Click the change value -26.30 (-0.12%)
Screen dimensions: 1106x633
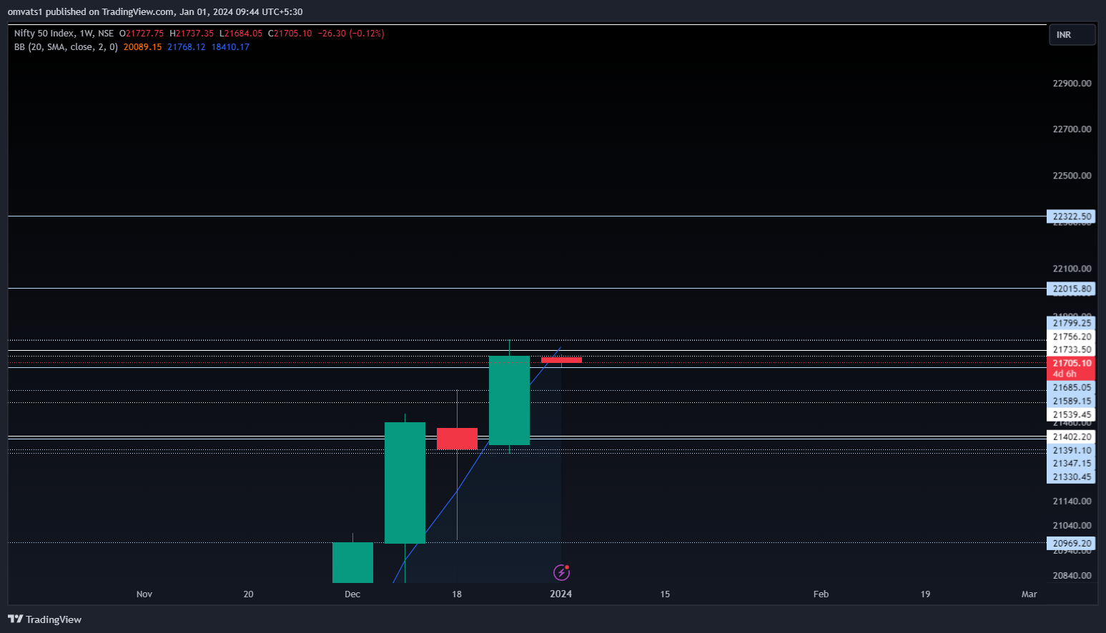pyautogui.click(x=351, y=34)
